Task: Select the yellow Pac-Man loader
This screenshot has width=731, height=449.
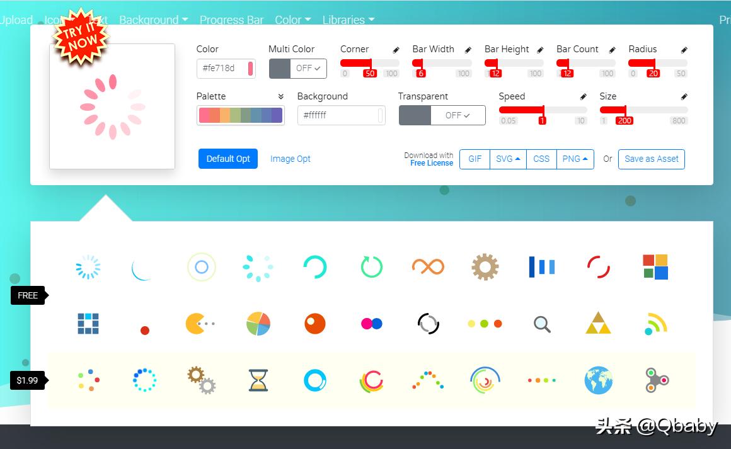Action: coord(200,324)
